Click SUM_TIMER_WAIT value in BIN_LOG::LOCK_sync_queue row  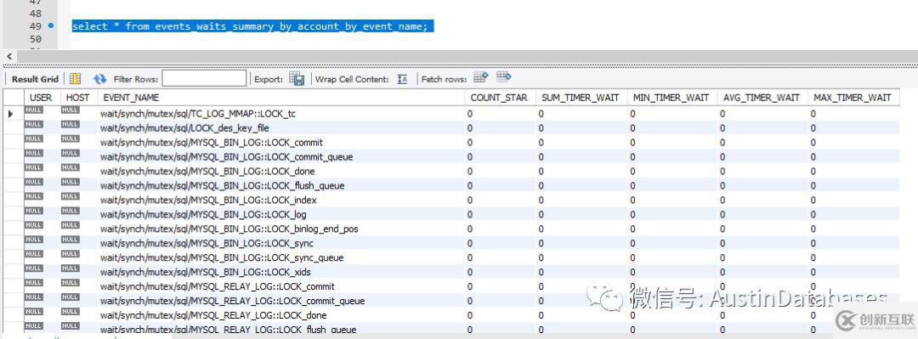[x=541, y=257]
